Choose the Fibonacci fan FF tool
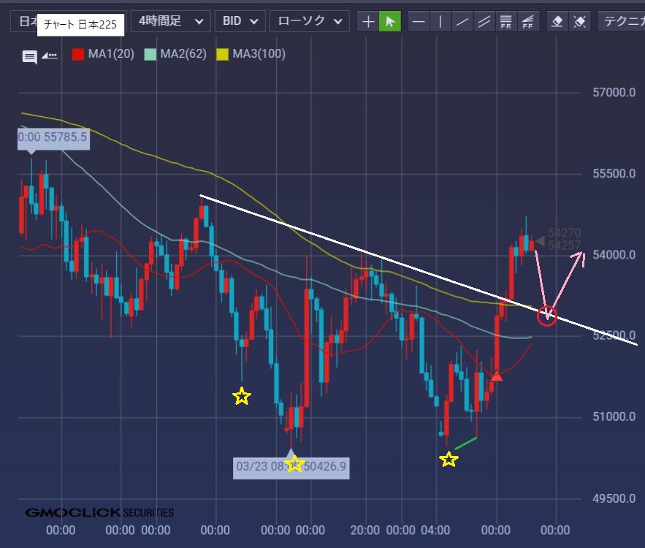 [527, 21]
